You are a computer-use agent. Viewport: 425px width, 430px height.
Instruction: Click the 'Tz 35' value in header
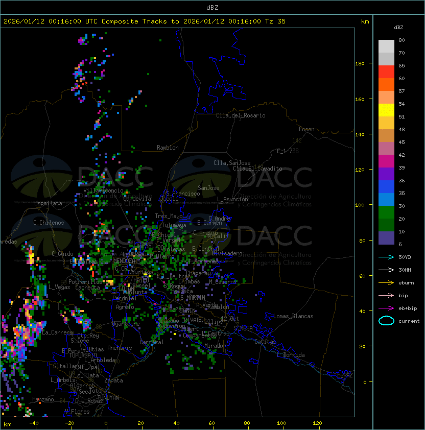[275, 21]
